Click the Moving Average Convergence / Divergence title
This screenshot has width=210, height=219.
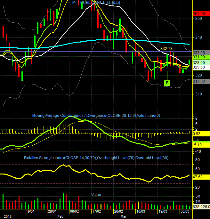96,116
